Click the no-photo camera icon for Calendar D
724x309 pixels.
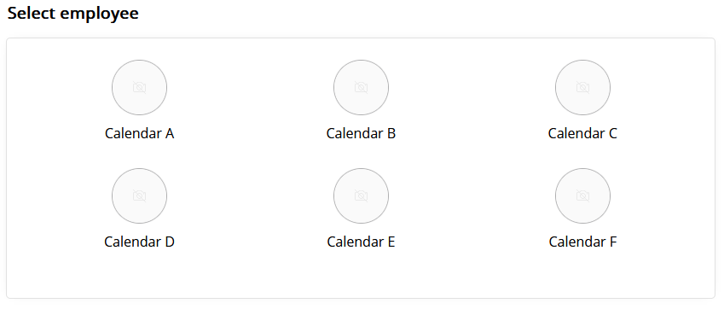click(140, 195)
